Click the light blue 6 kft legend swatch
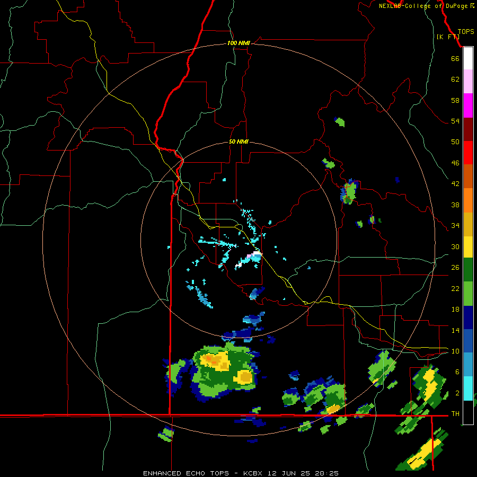 (468, 365)
